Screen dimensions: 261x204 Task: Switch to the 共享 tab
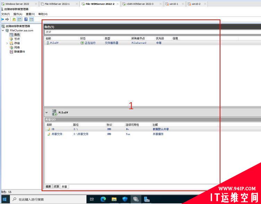(x=65, y=187)
